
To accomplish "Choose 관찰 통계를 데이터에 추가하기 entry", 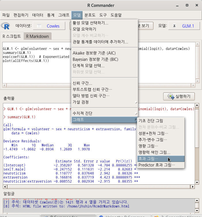I will [105, 42].
